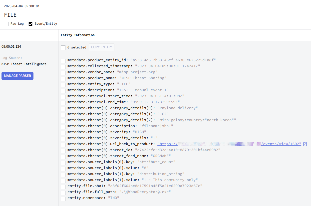
Task: Click the "attribute_count" value
Action: (156, 162)
